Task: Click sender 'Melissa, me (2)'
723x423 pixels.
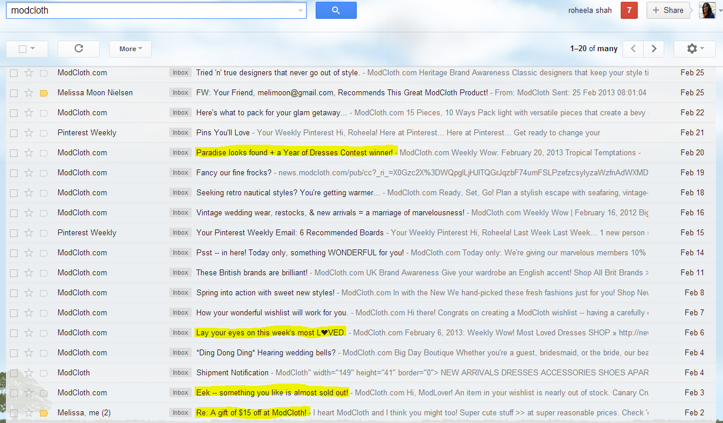Action: coord(84,412)
